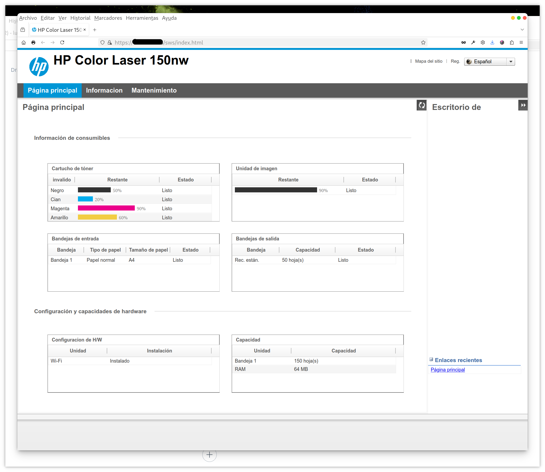Click the Amarillo toner level bar
This screenshot has height=472, width=545.
tap(97, 217)
